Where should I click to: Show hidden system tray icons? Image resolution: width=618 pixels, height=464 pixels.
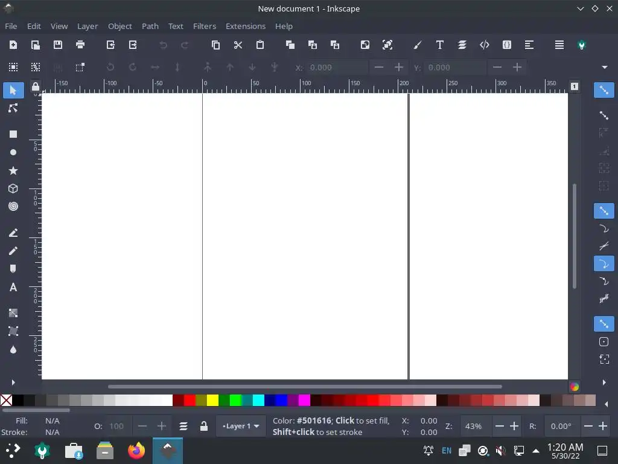[536, 451]
